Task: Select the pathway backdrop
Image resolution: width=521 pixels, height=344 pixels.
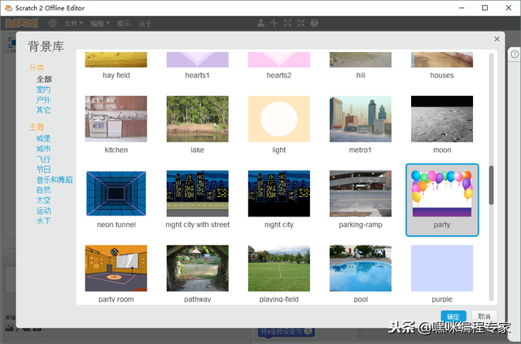Action: pyautogui.click(x=197, y=274)
